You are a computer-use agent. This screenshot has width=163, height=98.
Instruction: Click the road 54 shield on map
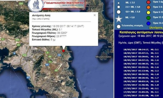click(x=59, y=55)
